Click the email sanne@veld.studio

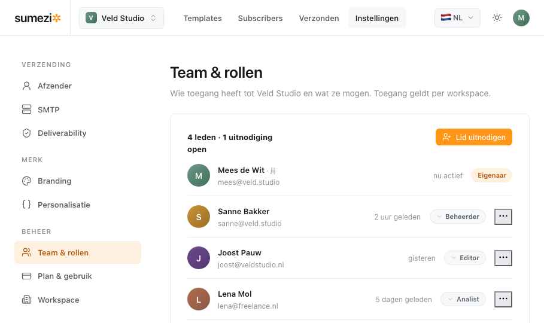coord(250,224)
